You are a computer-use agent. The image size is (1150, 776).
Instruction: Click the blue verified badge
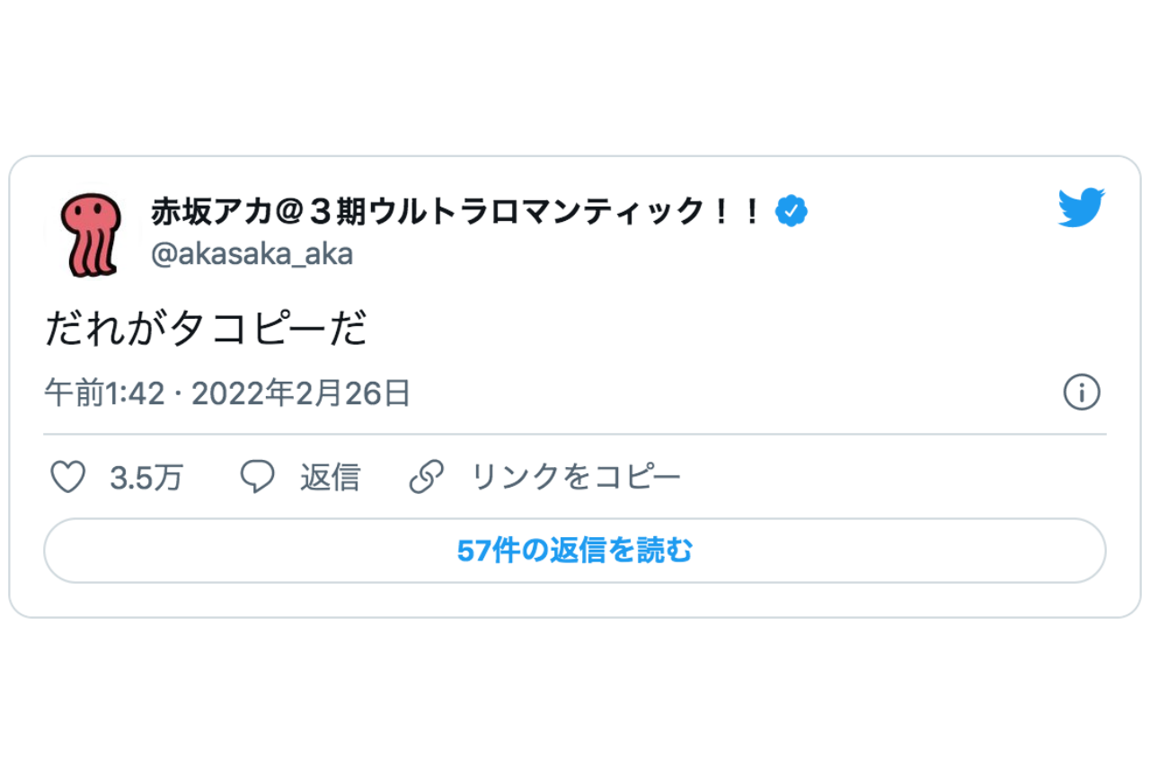tap(792, 209)
